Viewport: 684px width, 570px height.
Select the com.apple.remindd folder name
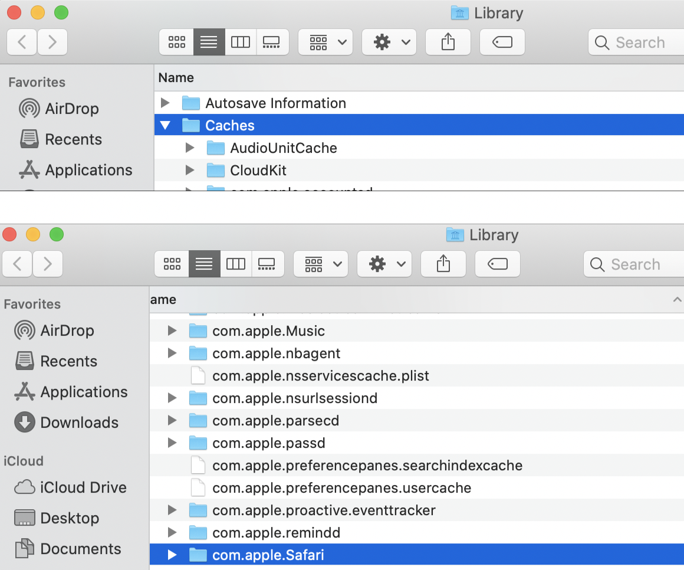276,532
